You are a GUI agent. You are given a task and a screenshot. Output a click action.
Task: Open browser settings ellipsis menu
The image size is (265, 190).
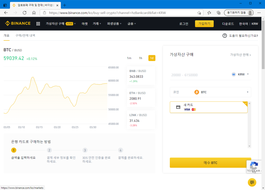click(259, 13)
